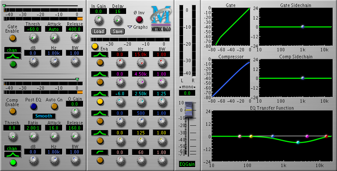Click the 2.00:1 Ratio value field

coord(33,128)
